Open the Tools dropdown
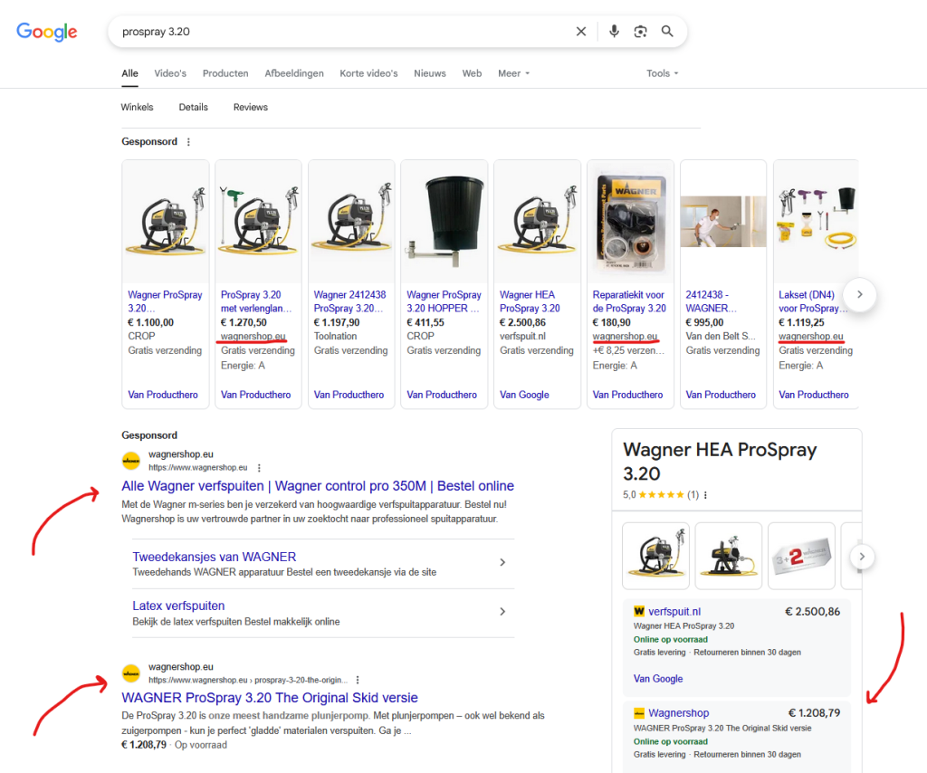 [x=662, y=73]
